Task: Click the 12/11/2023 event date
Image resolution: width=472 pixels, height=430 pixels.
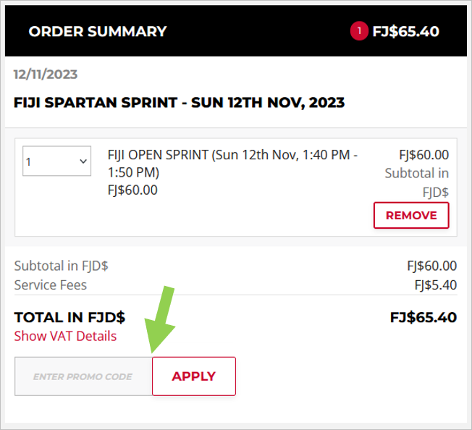Action: pos(46,75)
